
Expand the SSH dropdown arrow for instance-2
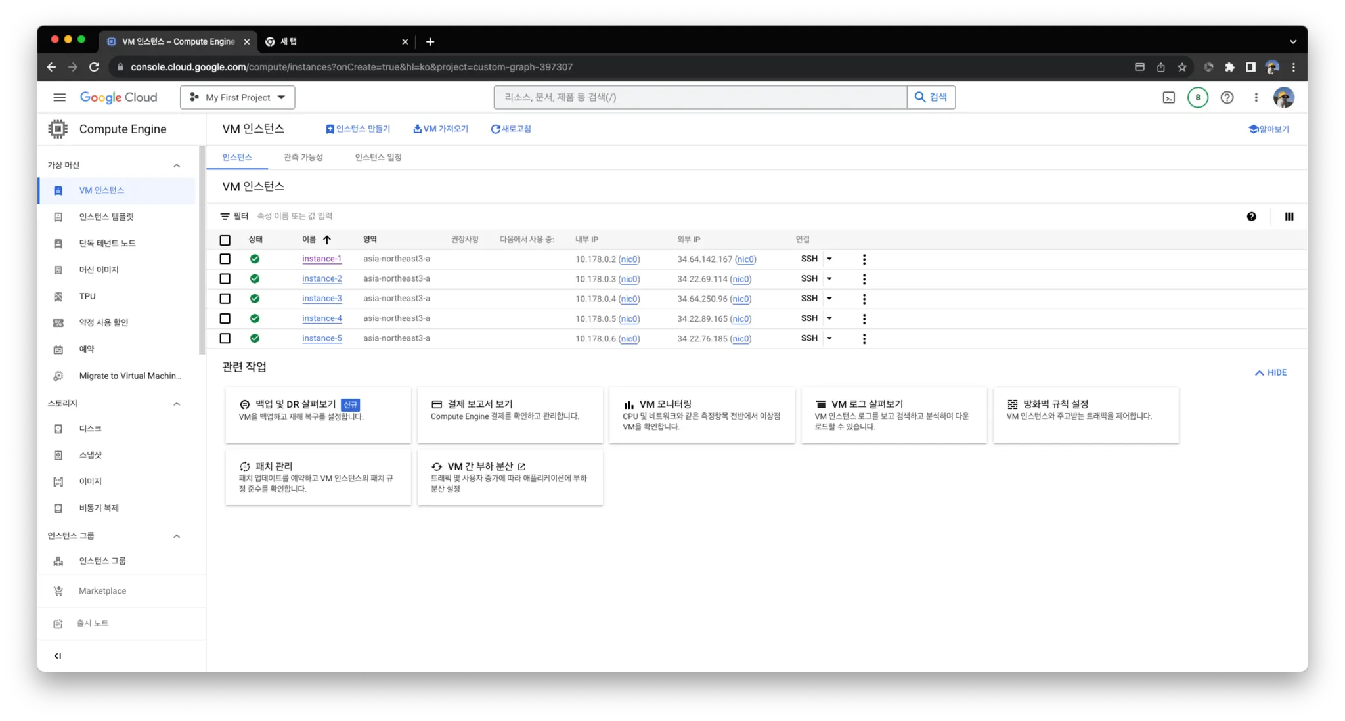click(x=829, y=278)
